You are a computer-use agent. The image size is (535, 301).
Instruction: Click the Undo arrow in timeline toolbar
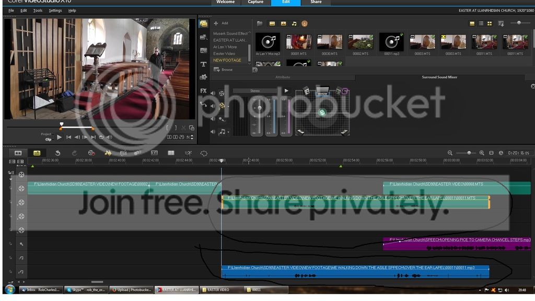pos(57,153)
